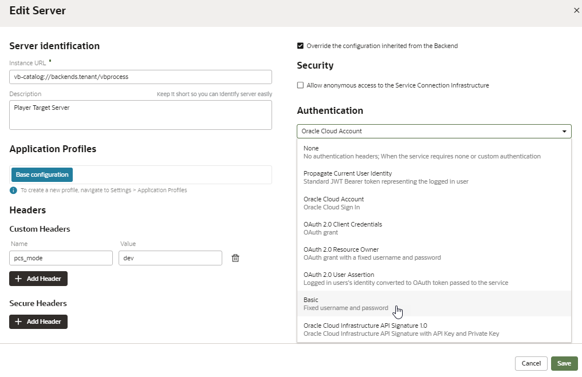Add a new custom header
The width and height of the screenshot is (582, 377).
tap(38, 279)
